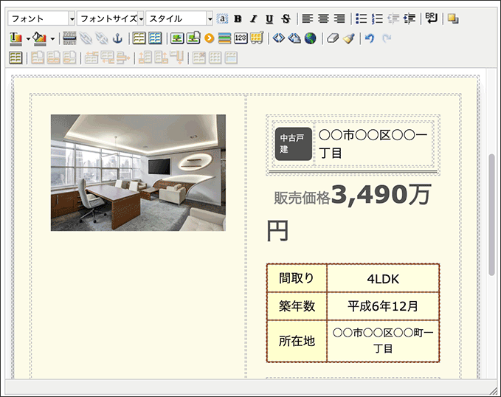The height and width of the screenshot is (397, 501).
Task: Undo the last edit
Action: pos(370,38)
